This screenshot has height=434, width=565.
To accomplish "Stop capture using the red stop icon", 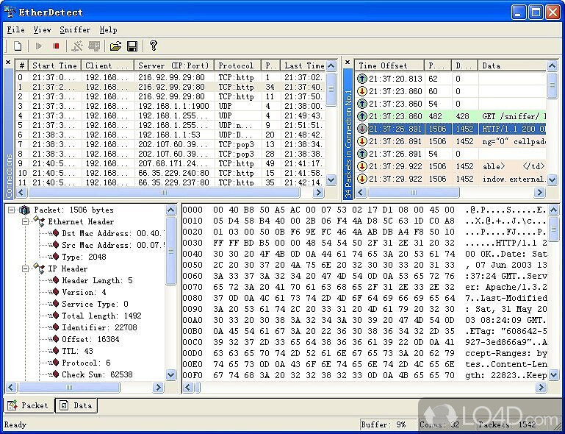I will (x=55, y=46).
